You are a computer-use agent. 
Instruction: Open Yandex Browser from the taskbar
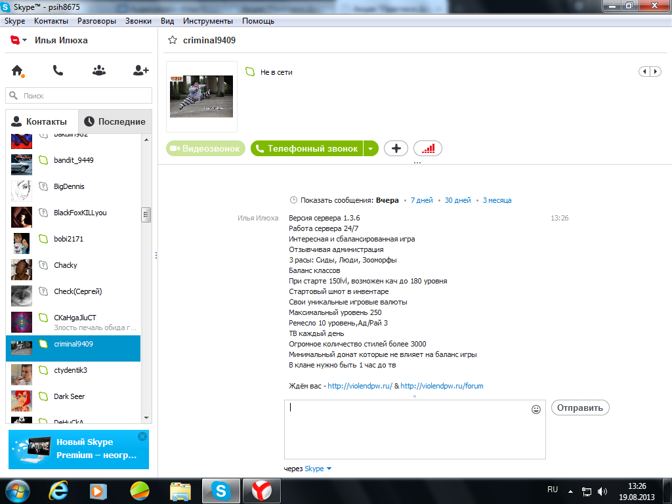pyautogui.click(x=261, y=491)
